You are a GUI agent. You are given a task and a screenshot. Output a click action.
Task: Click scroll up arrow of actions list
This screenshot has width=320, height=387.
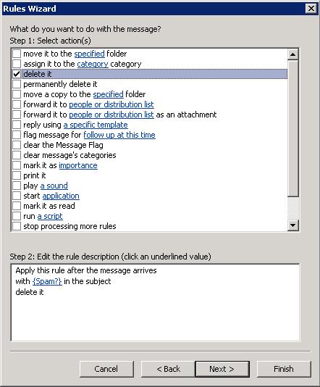click(x=293, y=54)
